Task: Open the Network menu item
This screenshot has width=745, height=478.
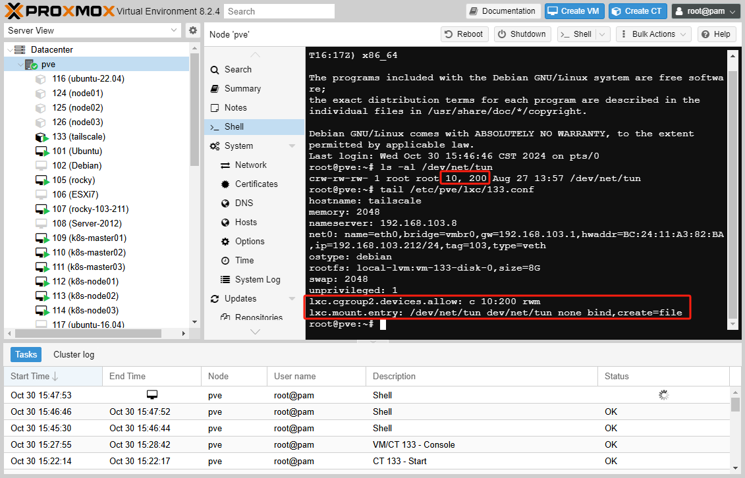Action: [255, 165]
